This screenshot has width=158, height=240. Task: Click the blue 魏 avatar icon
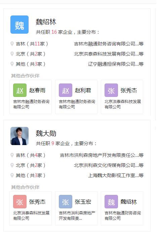click(x=19, y=25)
